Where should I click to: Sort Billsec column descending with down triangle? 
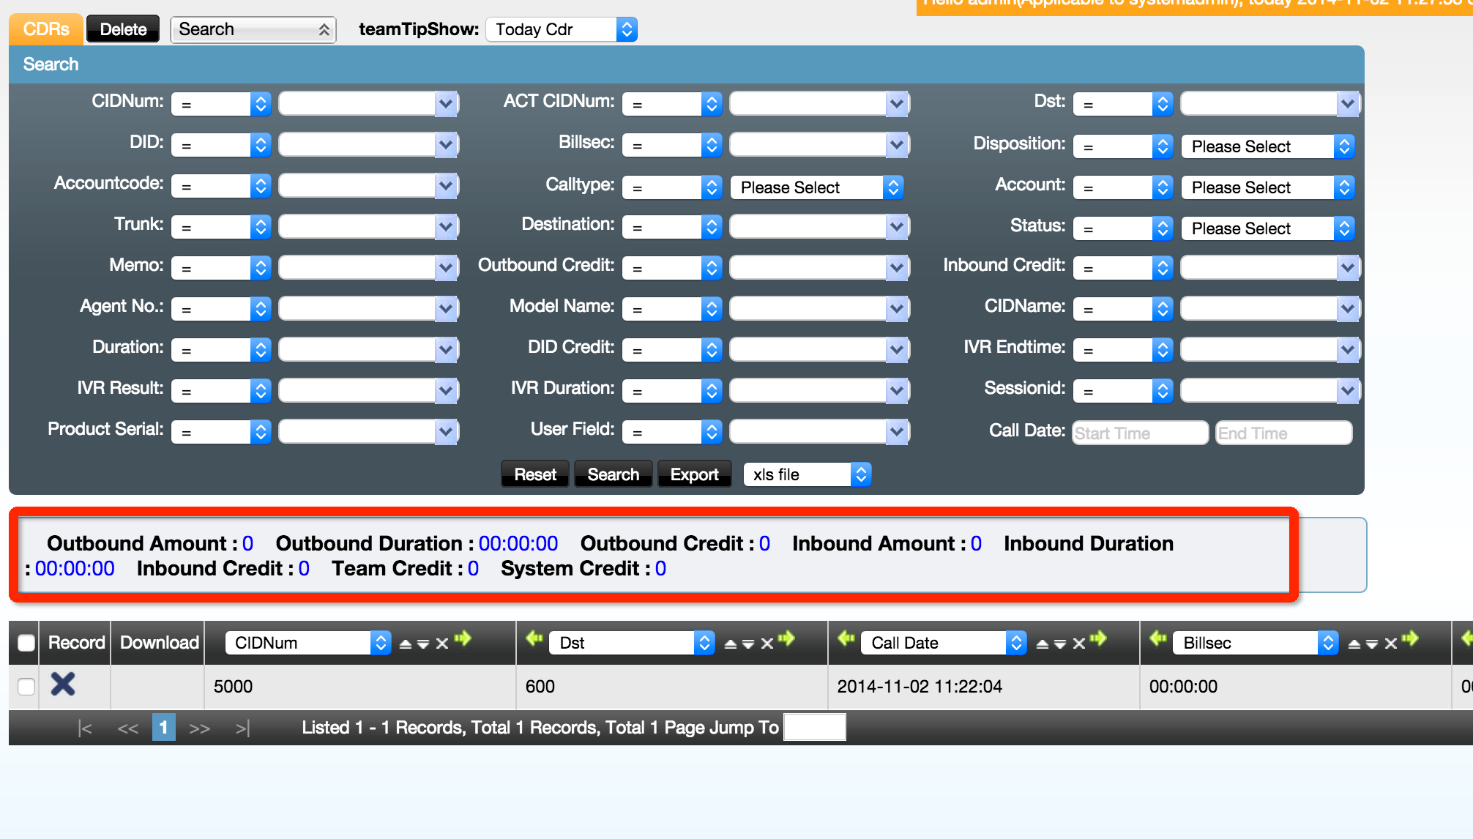[x=1372, y=644]
